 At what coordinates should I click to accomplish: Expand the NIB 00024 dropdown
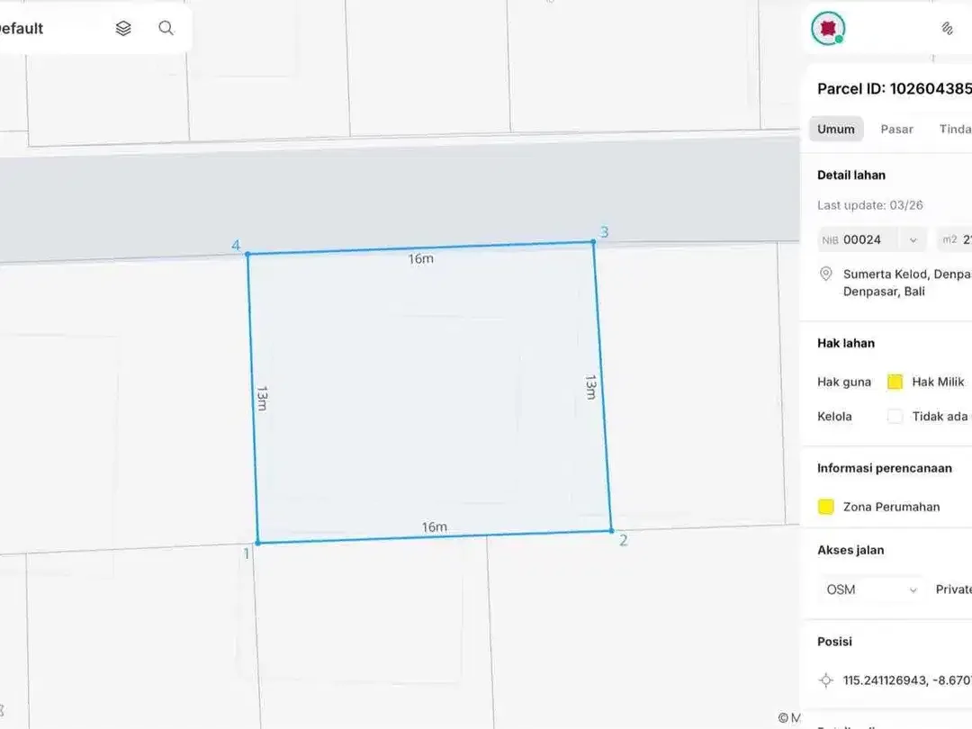point(872,240)
